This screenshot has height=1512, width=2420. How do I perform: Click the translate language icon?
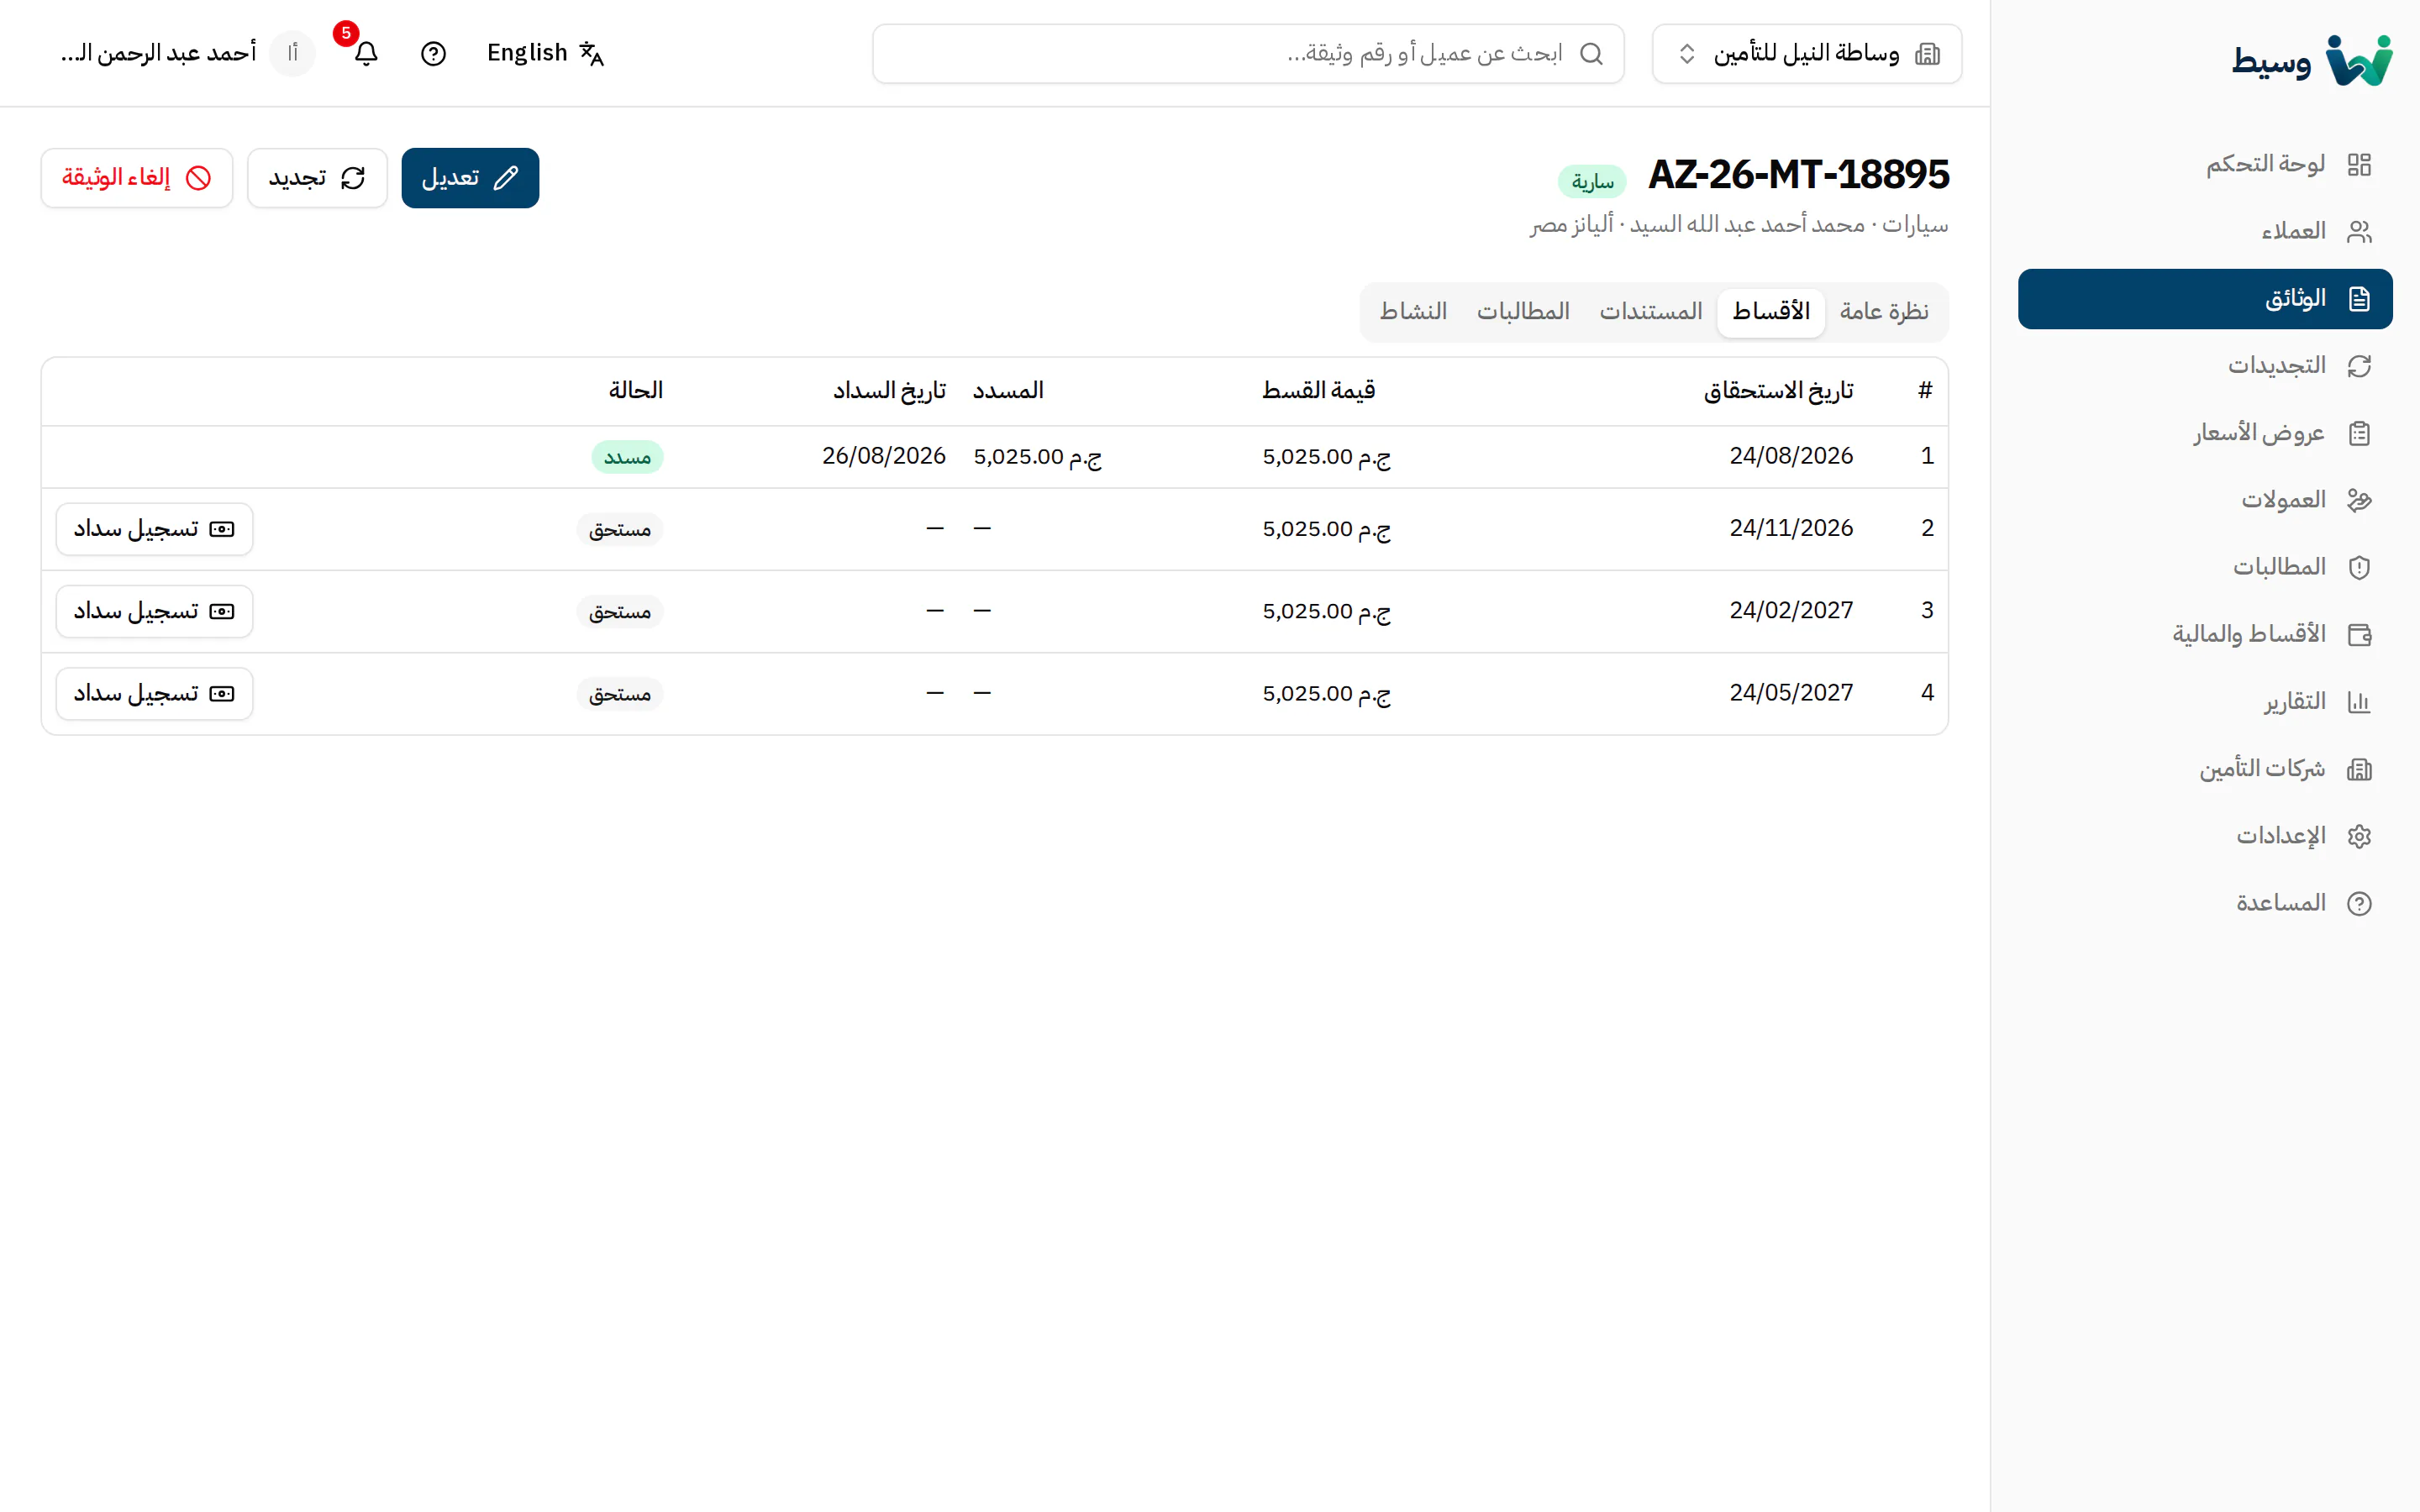pos(592,53)
